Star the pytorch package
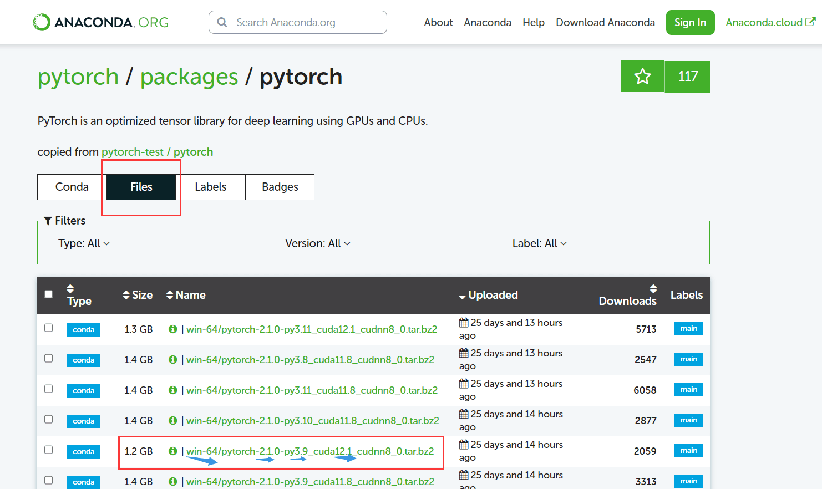Viewport: 822px width, 489px height. click(642, 77)
